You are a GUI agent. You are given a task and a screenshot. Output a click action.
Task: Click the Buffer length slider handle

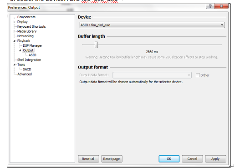click(96, 45)
